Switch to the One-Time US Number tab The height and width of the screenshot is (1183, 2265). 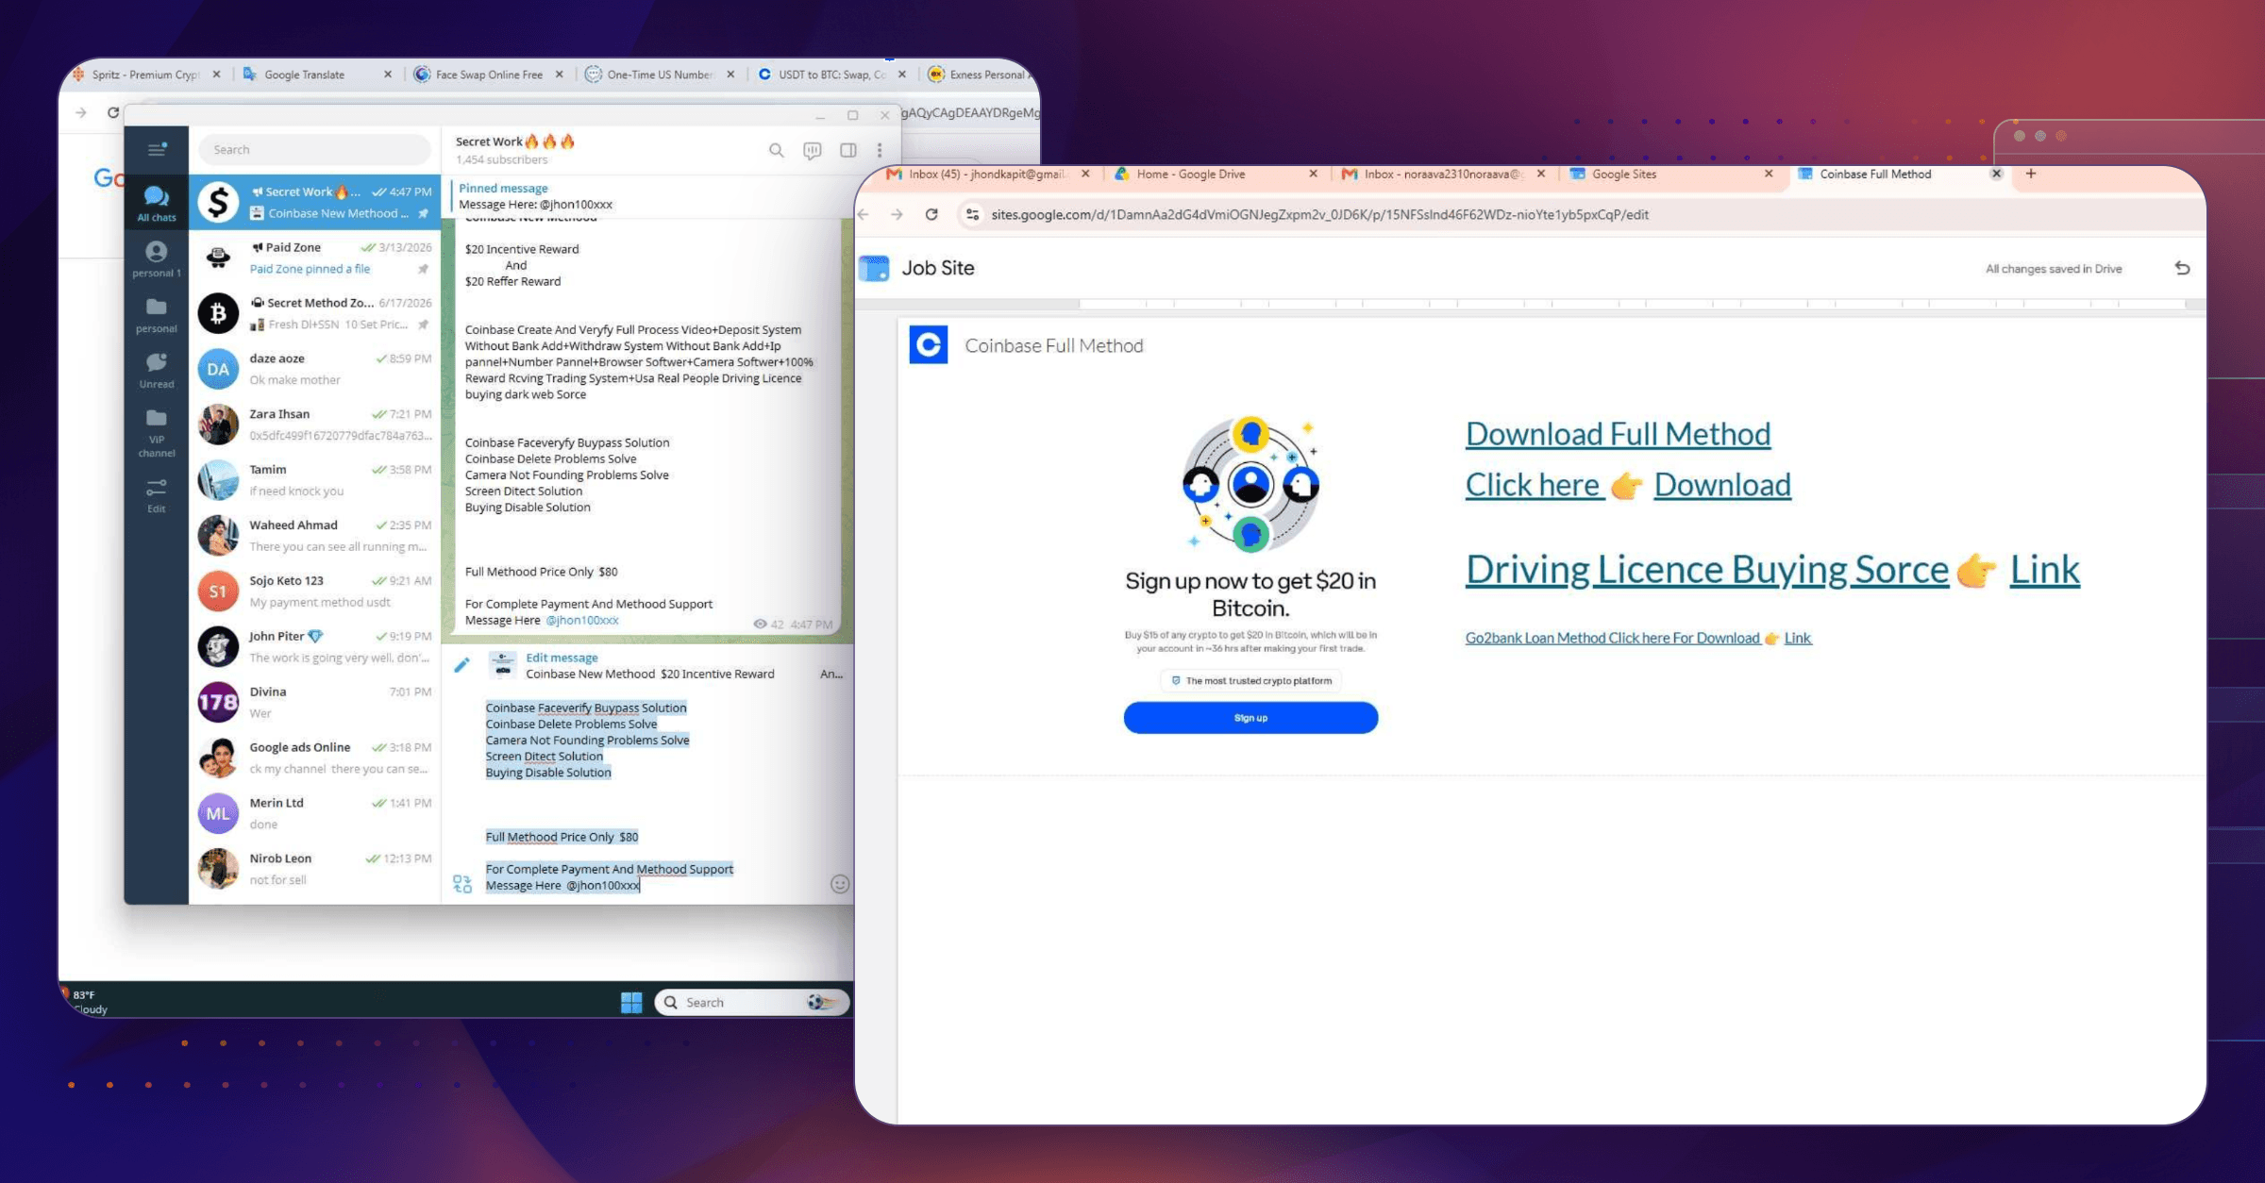[660, 75]
